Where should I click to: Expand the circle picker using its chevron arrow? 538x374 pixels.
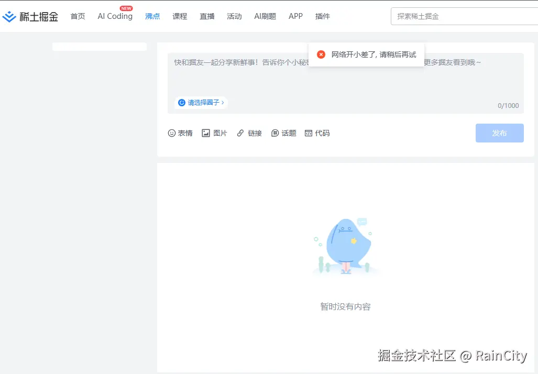222,103
